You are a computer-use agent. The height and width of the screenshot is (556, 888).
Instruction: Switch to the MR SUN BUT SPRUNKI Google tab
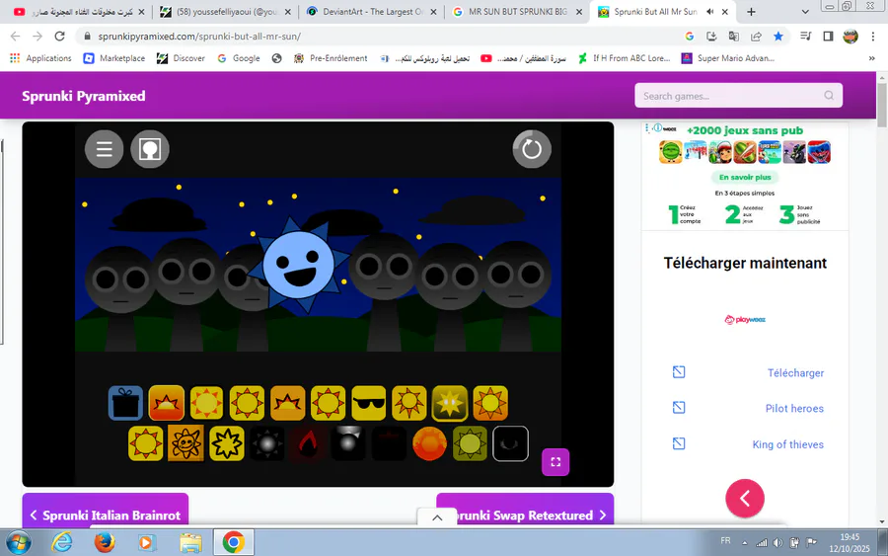tap(517, 11)
